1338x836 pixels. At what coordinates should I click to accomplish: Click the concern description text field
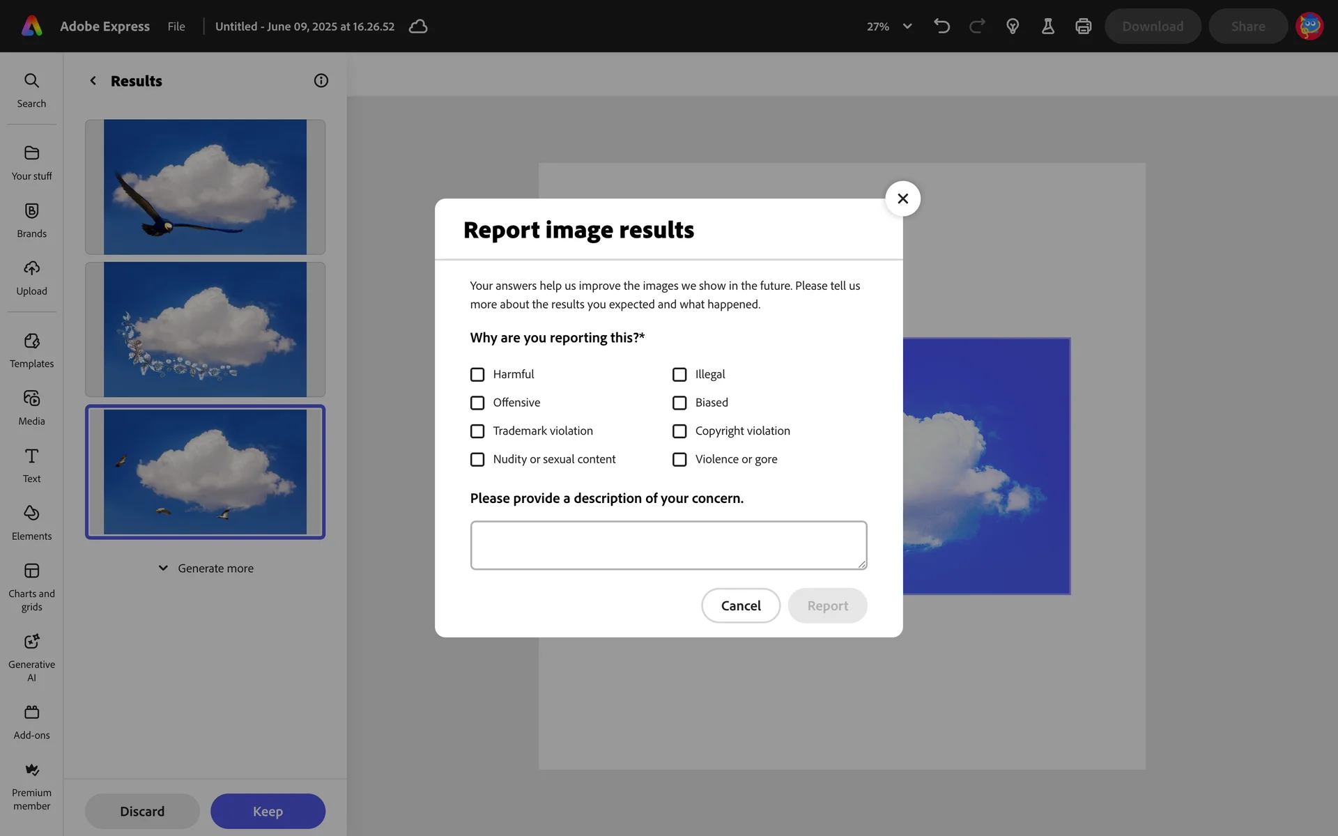click(668, 545)
